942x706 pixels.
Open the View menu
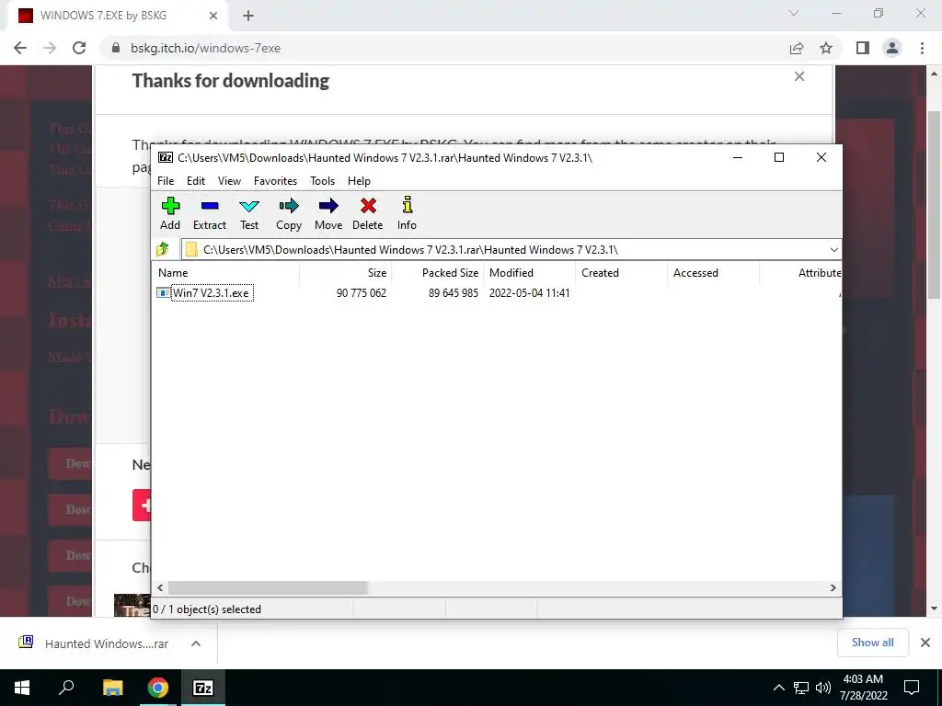(229, 181)
